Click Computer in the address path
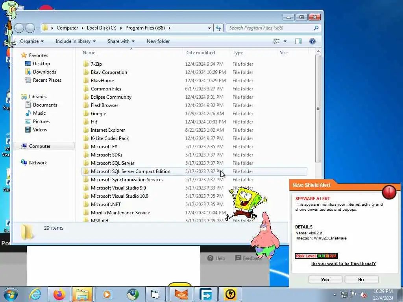Image resolution: width=403 pixels, height=302 pixels. coord(67,28)
